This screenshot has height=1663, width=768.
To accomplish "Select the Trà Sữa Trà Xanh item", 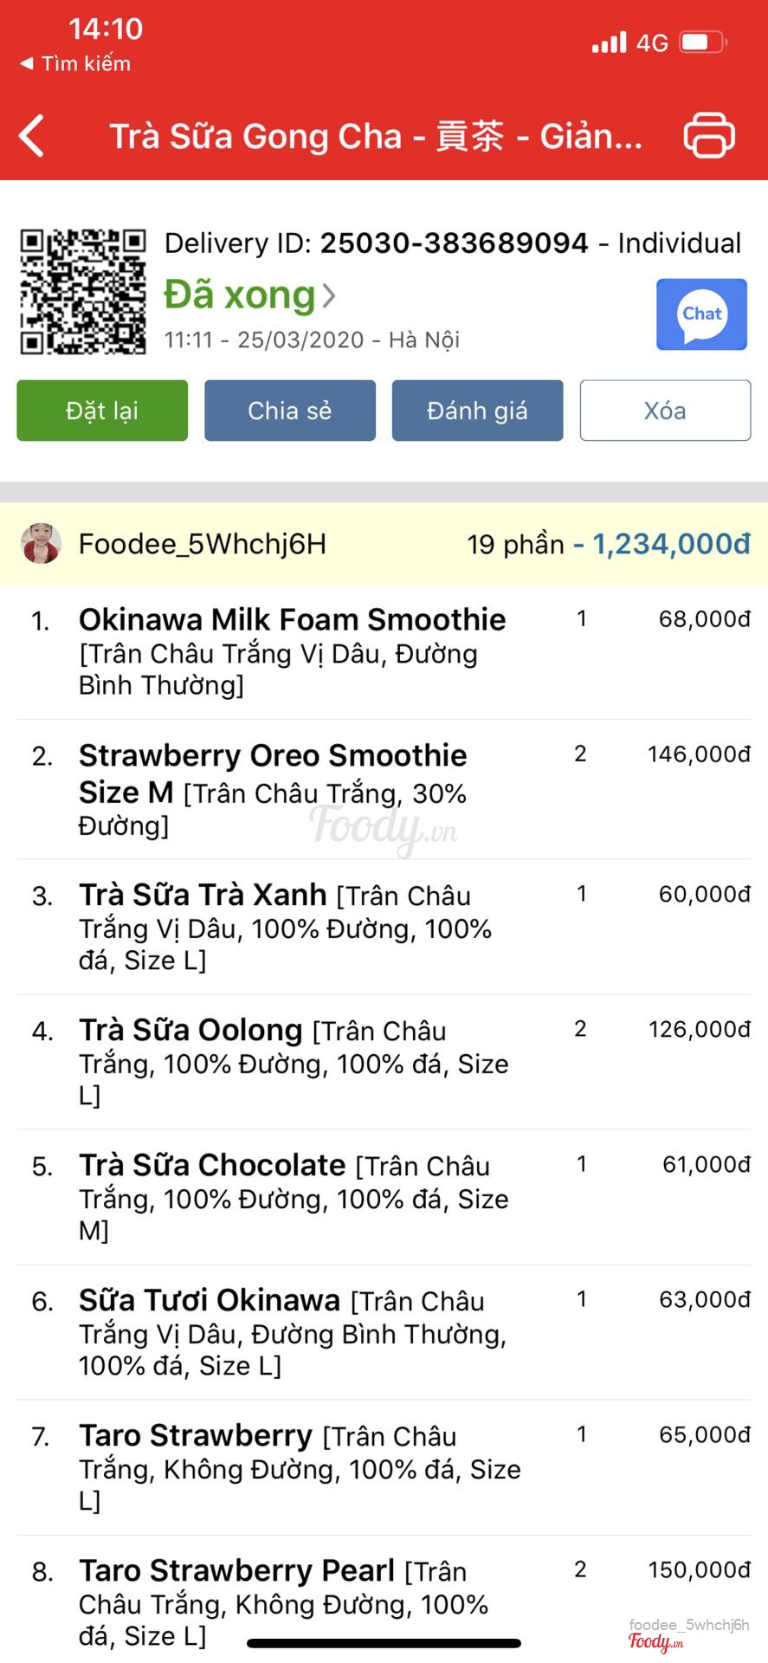I will pos(203,895).
